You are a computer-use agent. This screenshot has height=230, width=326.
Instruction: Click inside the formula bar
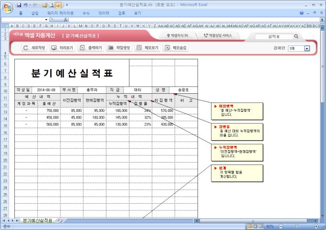[x=194, y=20]
